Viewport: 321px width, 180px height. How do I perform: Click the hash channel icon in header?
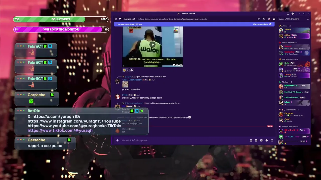point(116,19)
